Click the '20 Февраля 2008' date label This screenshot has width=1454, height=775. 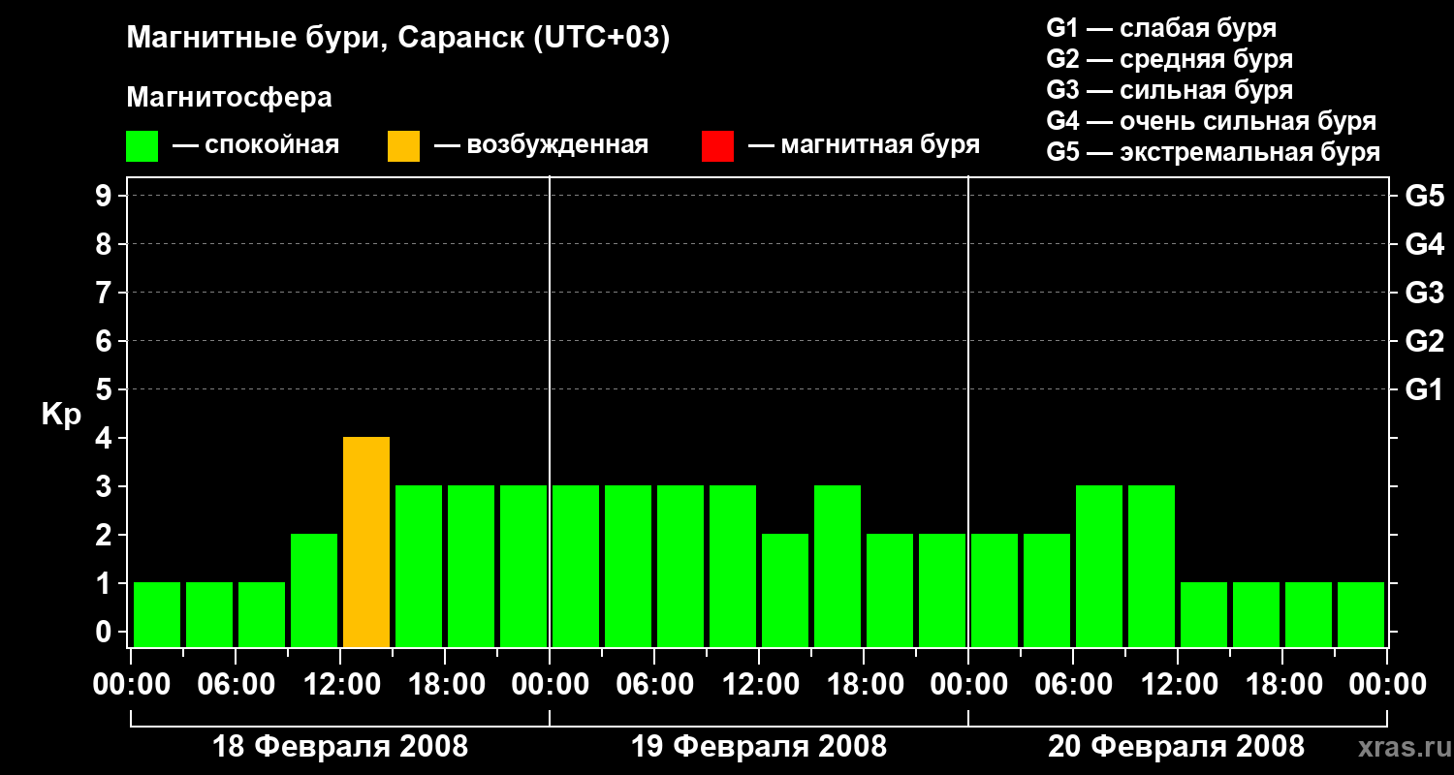point(1177,747)
